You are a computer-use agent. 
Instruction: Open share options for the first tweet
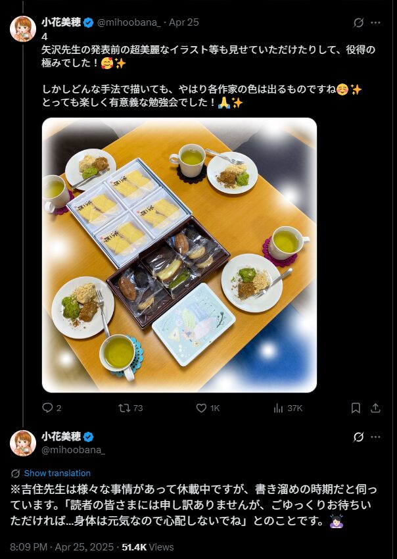[x=375, y=408]
